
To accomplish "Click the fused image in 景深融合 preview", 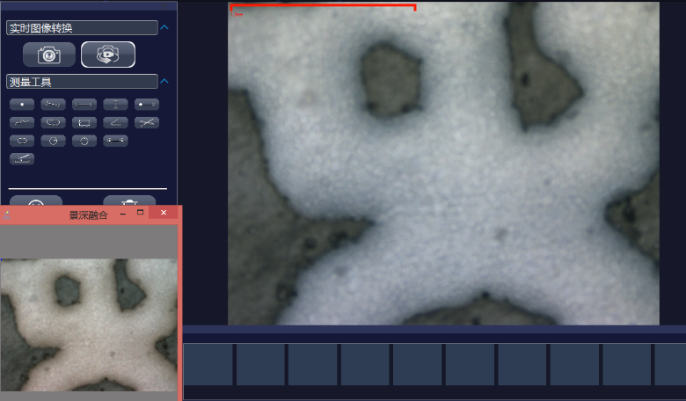I will pos(88,325).
